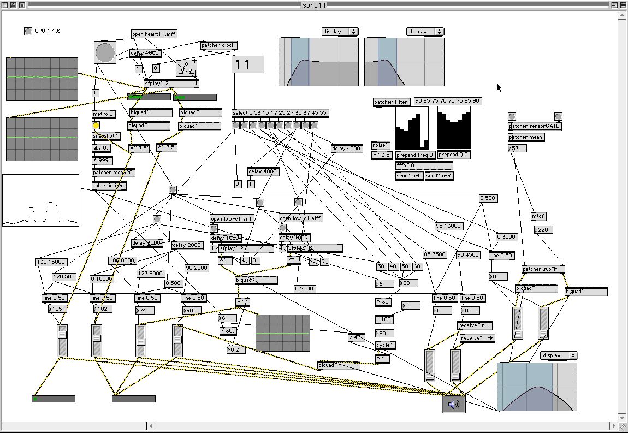Click the 90 85 75 70 75 85 90 message
This screenshot has height=433, width=628.
point(447,101)
